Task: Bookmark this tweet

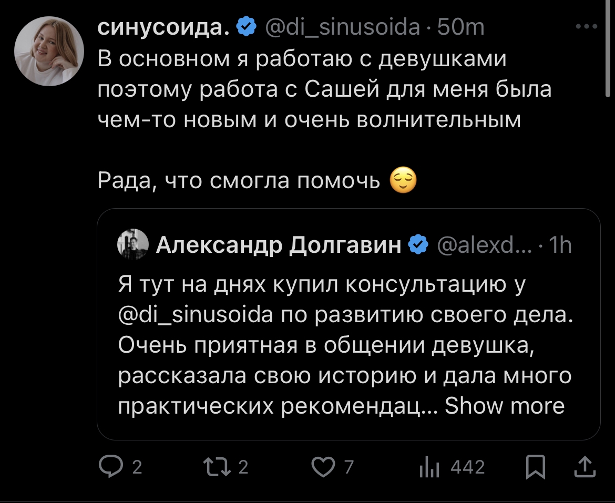Action: [x=536, y=467]
